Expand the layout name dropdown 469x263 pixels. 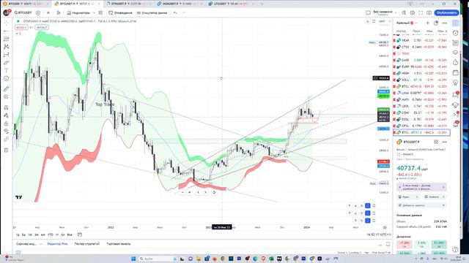pyautogui.click(x=396, y=12)
